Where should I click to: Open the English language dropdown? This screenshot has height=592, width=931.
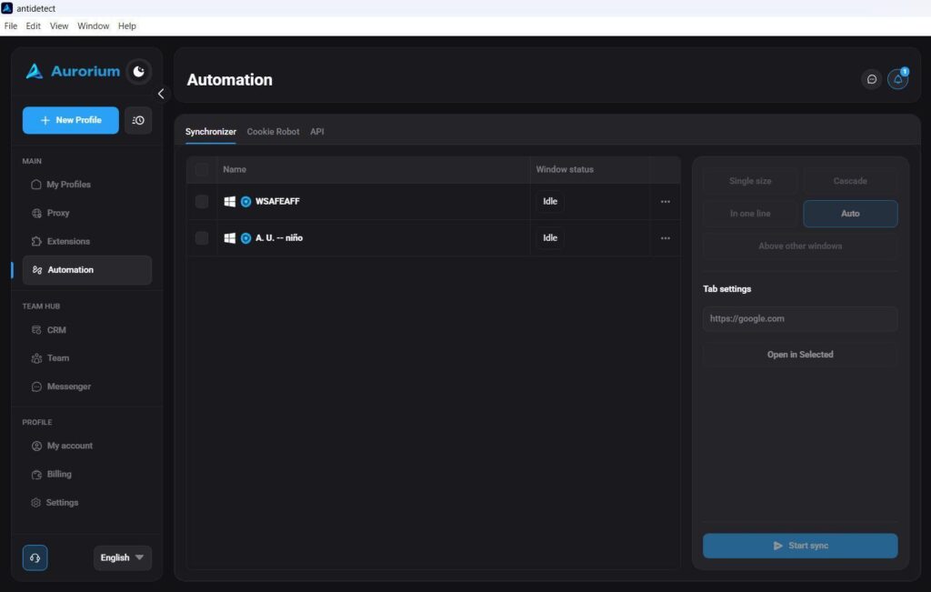123,557
